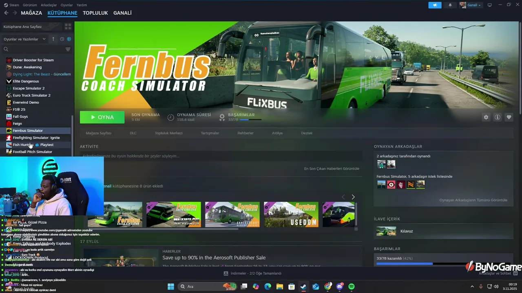The image size is (522, 293).
Task: Click activity comment input field
Action: 221,156
